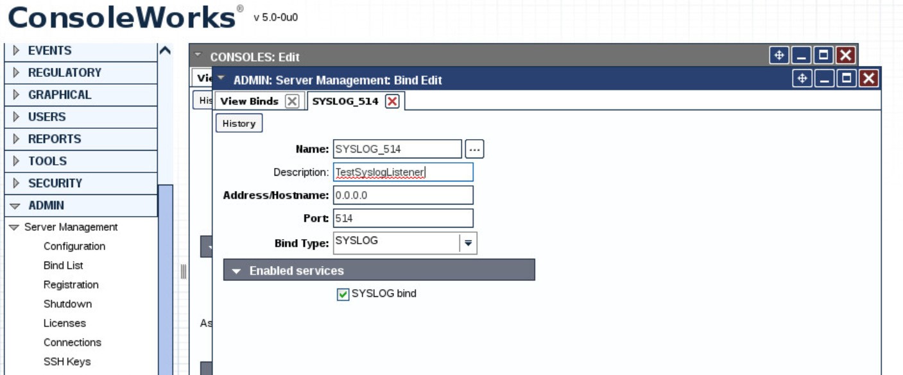Open the Connections page

point(73,342)
